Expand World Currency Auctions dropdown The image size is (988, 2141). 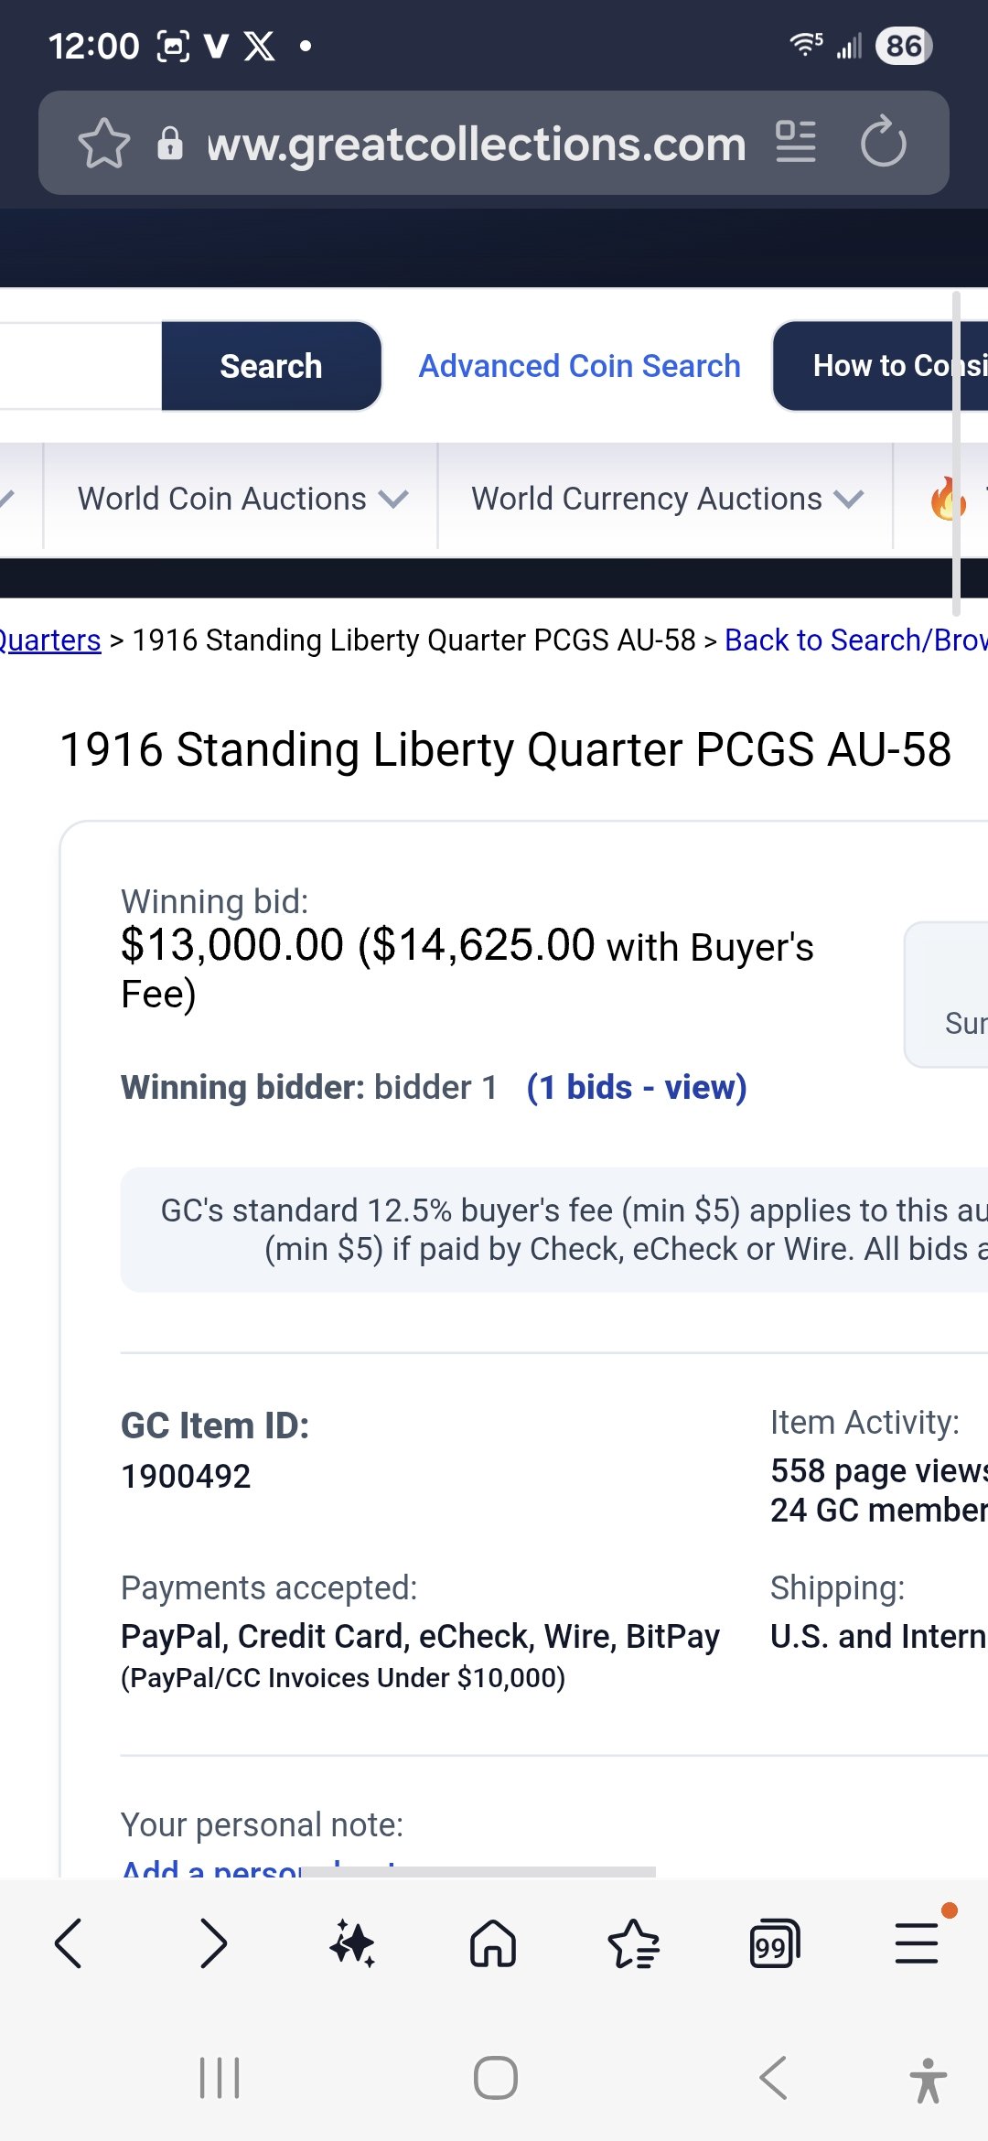point(666,499)
